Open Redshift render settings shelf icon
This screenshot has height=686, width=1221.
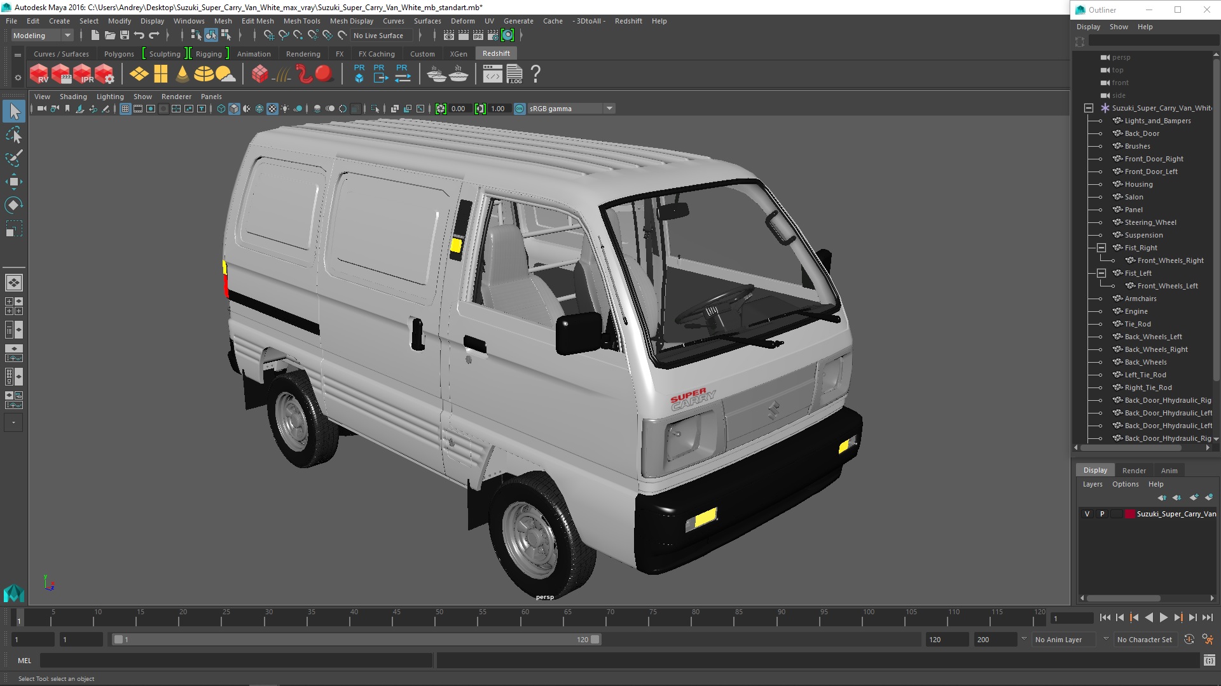tap(104, 74)
